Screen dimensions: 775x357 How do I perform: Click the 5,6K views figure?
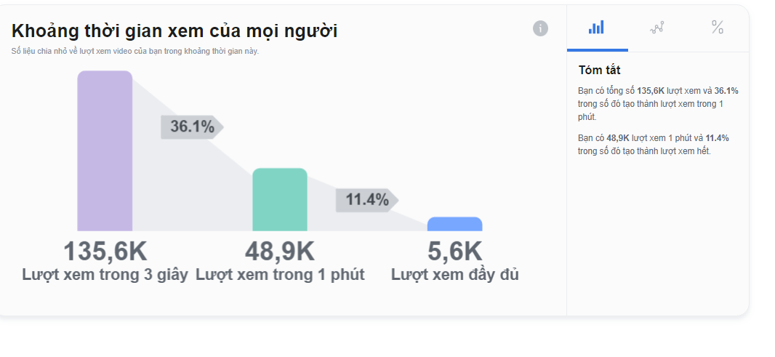pos(454,252)
